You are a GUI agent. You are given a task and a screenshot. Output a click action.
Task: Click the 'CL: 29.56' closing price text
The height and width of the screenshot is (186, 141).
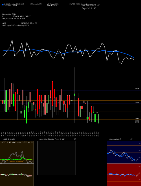(x=52, y=5)
